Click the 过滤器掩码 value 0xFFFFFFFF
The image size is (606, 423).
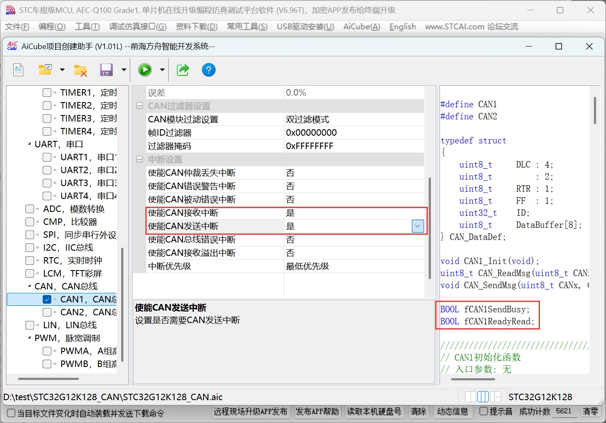coord(310,146)
